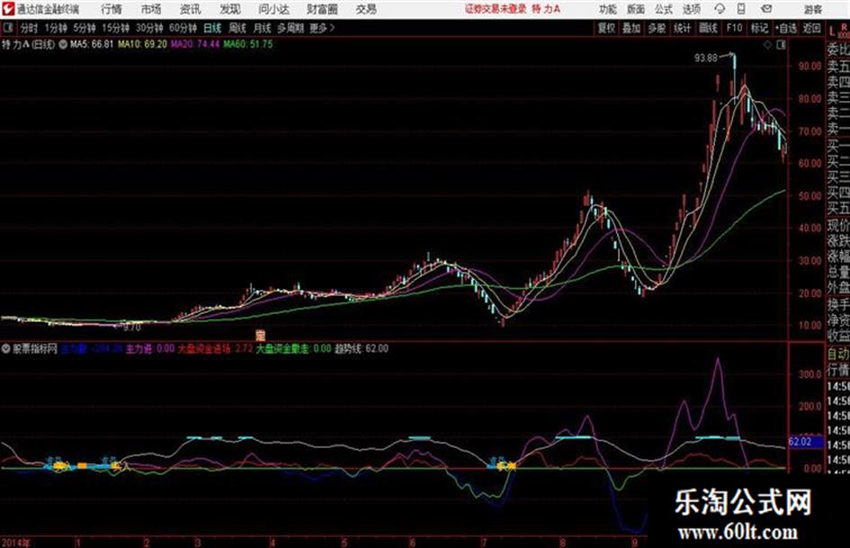This screenshot has width=850, height=548.
Task: Click the 大盘资金进场 indicator label
Action: [x=204, y=348]
